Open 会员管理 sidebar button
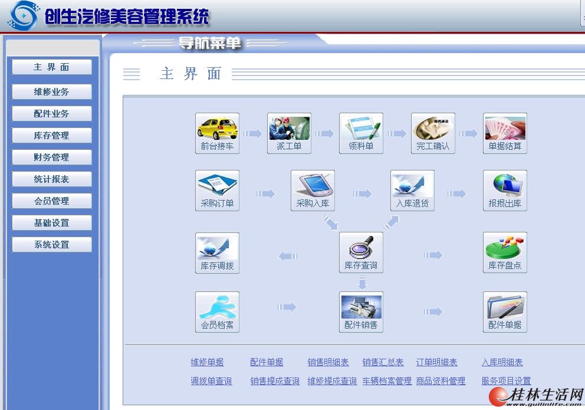Image resolution: width=585 pixels, height=410 pixels. 52,201
